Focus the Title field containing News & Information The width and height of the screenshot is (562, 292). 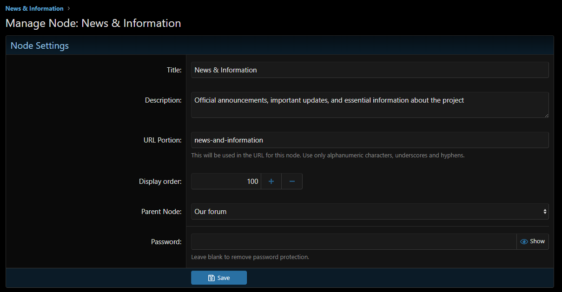pos(370,70)
